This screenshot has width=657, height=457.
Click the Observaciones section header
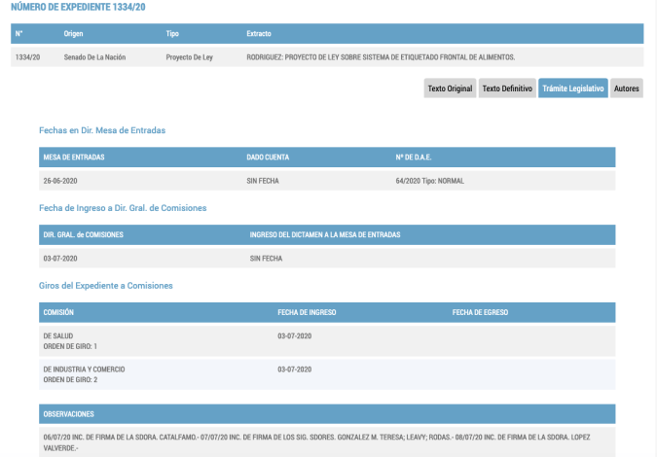[x=69, y=413]
